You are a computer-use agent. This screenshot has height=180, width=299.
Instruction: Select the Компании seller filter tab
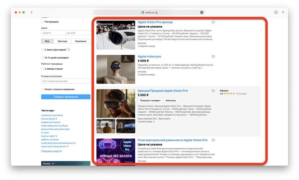(81, 41)
